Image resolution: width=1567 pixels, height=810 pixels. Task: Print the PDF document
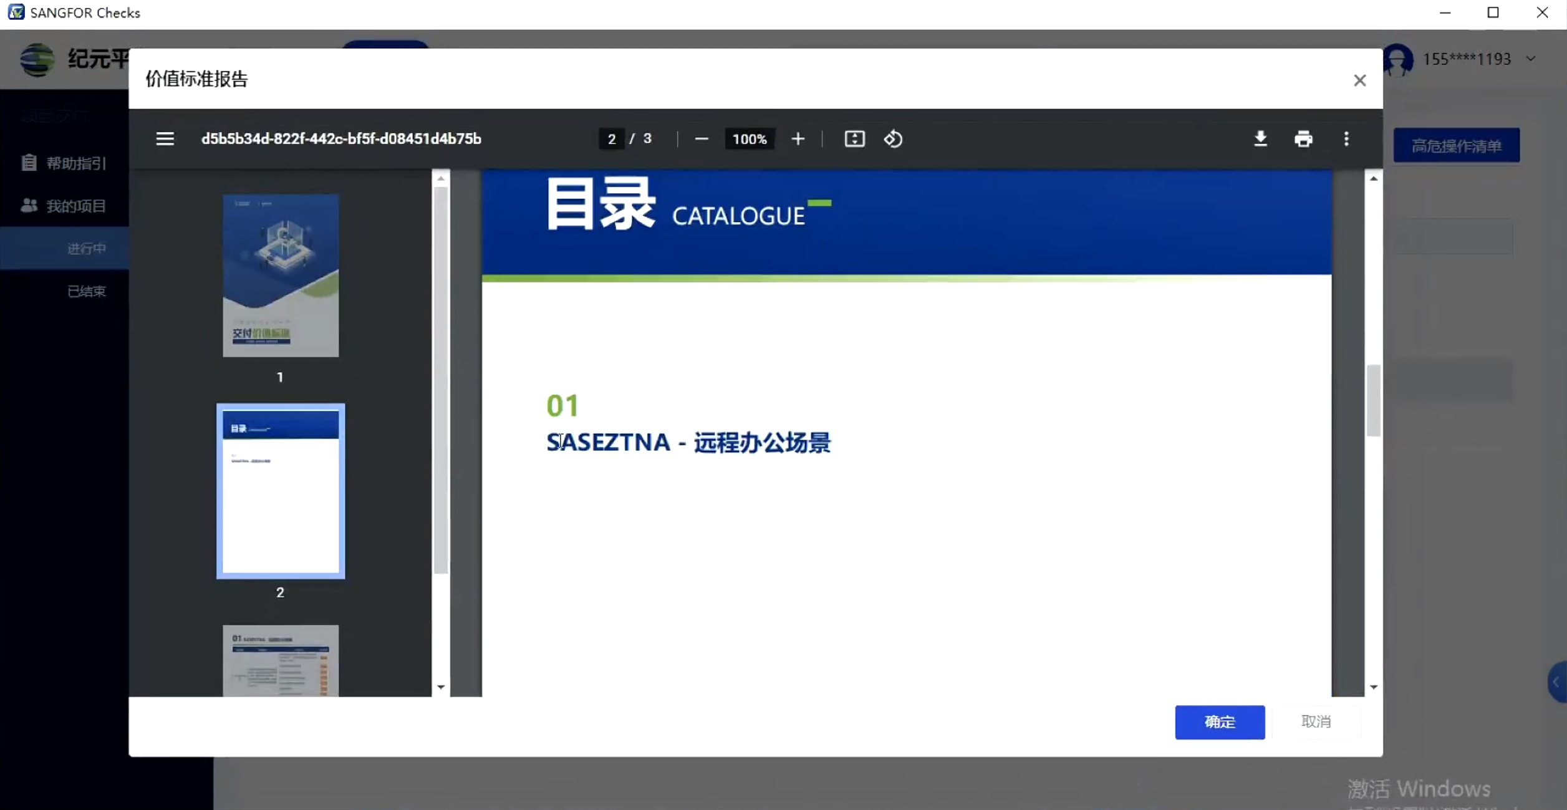tap(1303, 138)
